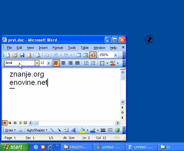Expand the font name dropdown
Viewport: 184px width, 151px height.
tap(37, 63)
